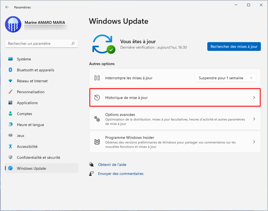
Task: Focus the Rechercher un paramètre field
Action: 42,43
